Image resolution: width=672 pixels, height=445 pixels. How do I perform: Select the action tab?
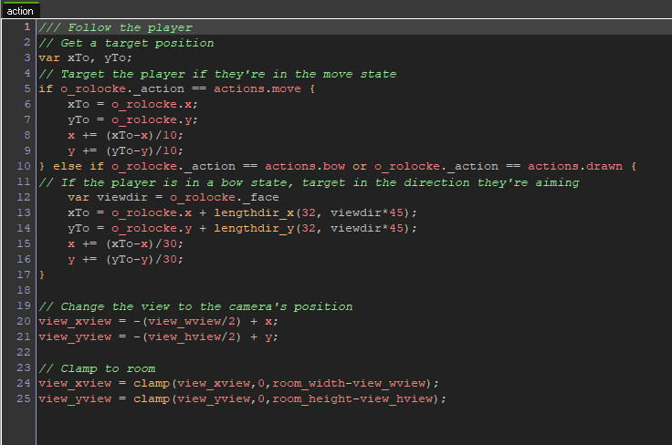[x=20, y=11]
